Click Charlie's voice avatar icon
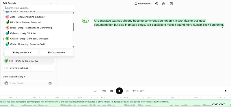The width and height of the screenshot is (231, 107). [x=8, y=39]
